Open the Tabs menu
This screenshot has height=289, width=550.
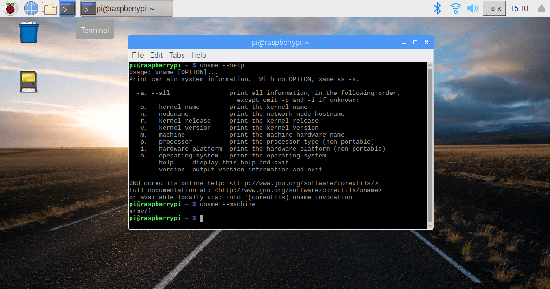pos(177,55)
